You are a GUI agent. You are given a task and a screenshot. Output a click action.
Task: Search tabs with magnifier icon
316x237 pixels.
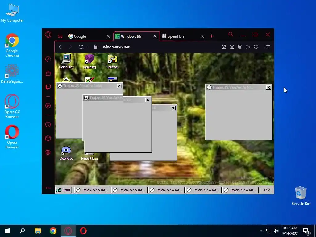point(231,35)
